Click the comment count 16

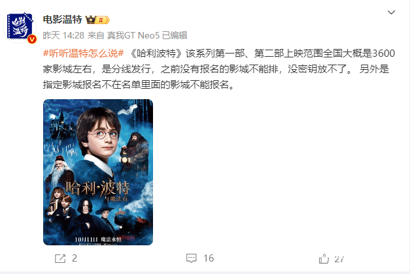coord(209,258)
